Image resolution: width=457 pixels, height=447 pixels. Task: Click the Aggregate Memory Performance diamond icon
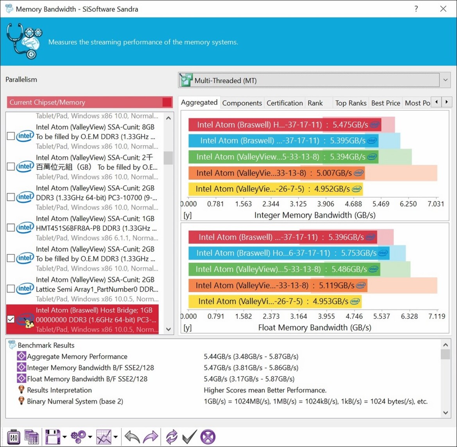coord(21,356)
